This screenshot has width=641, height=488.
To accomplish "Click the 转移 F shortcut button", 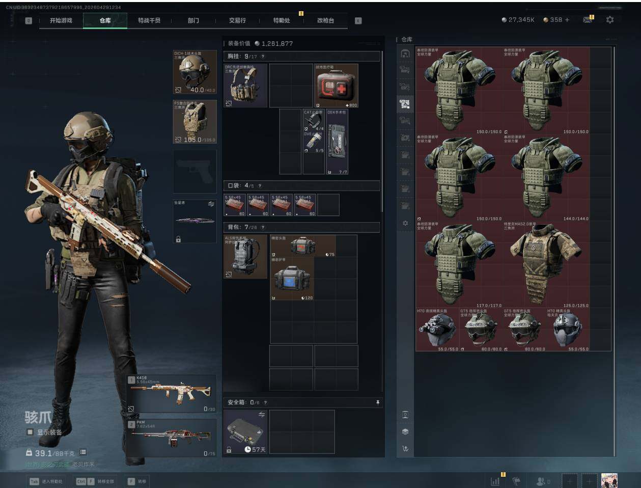I will click(x=137, y=481).
